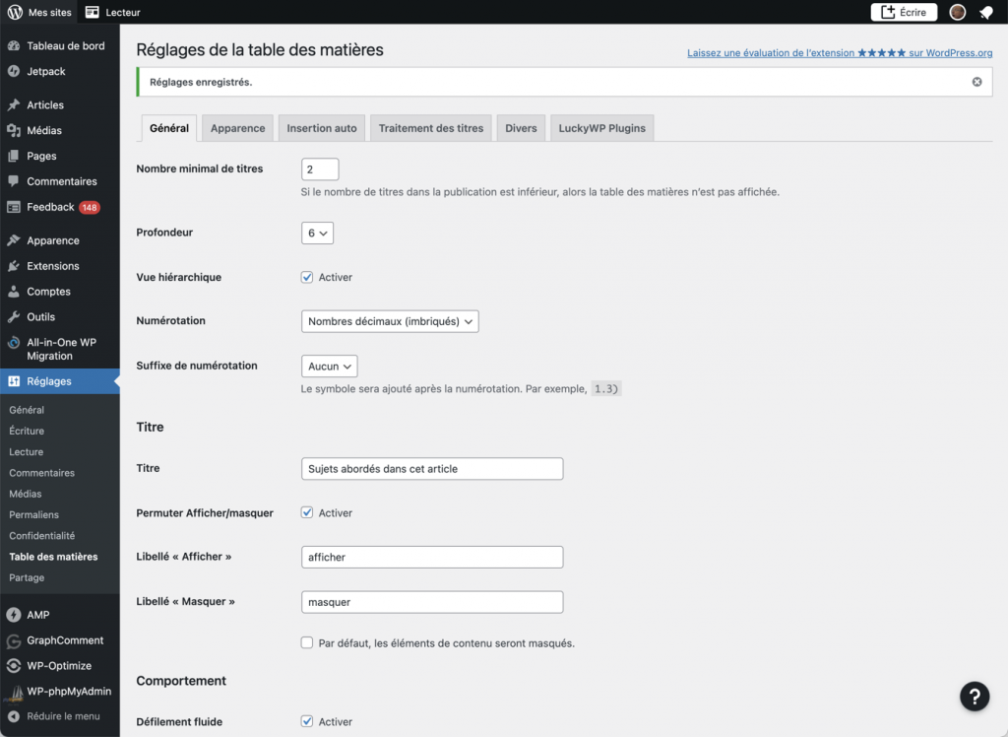Open the Lecture settings submenu item
The width and height of the screenshot is (1008, 737).
[x=27, y=452]
